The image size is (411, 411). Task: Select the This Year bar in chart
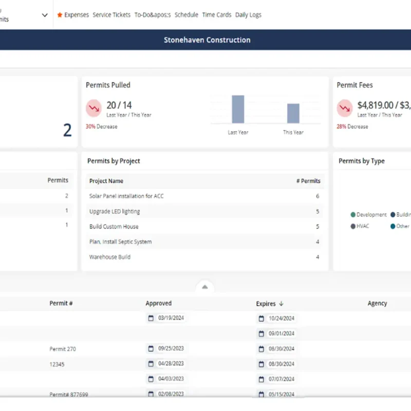point(293,113)
